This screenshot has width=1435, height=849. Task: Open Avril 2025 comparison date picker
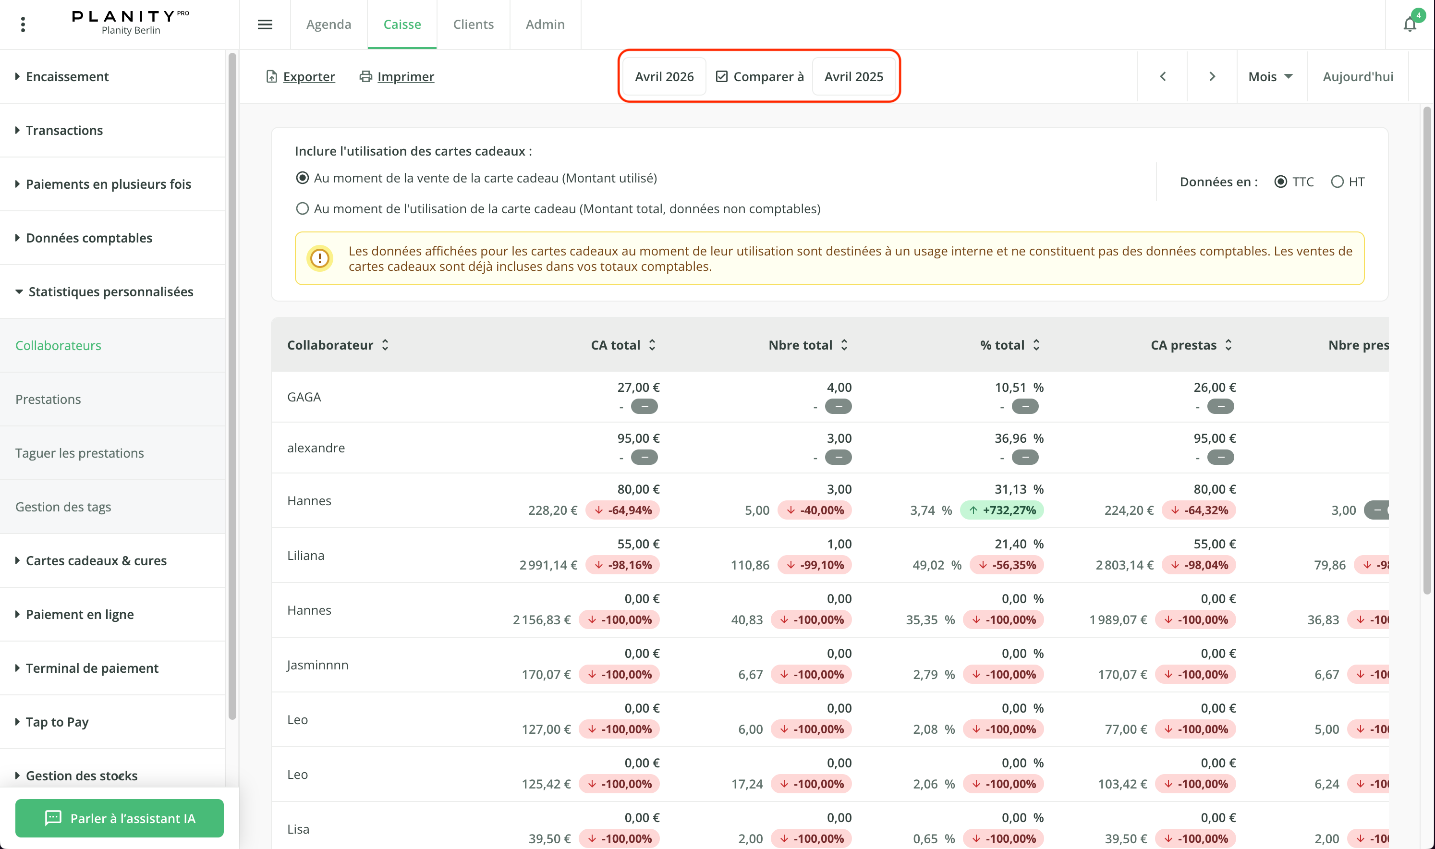point(854,77)
